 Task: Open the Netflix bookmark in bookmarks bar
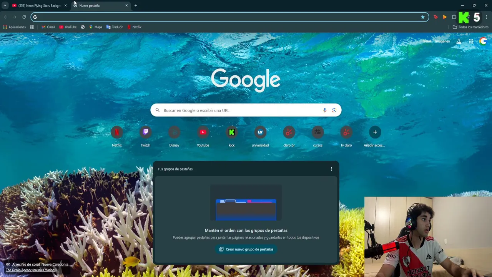point(134,27)
